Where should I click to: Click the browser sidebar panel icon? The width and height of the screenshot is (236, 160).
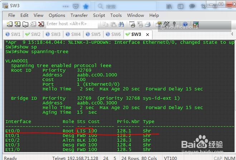180,6
